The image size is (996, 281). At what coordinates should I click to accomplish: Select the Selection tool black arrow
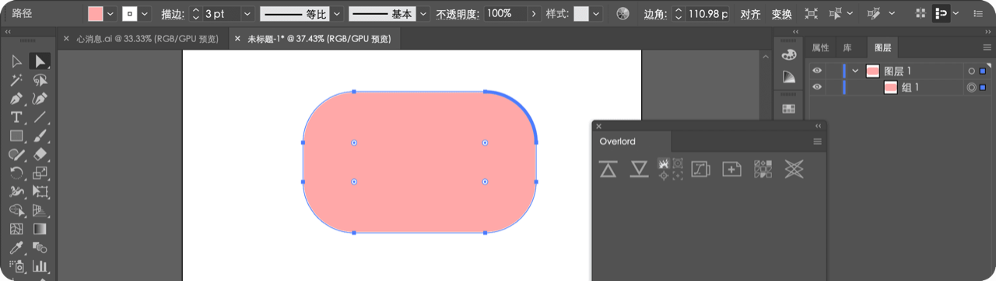coord(16,61)
